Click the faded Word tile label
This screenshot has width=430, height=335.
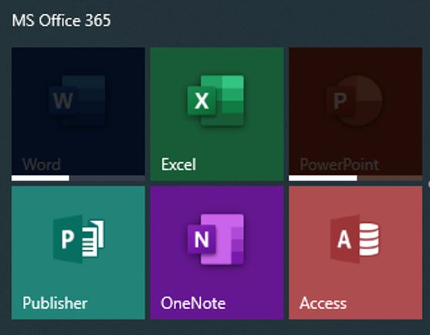click(42, 164)
